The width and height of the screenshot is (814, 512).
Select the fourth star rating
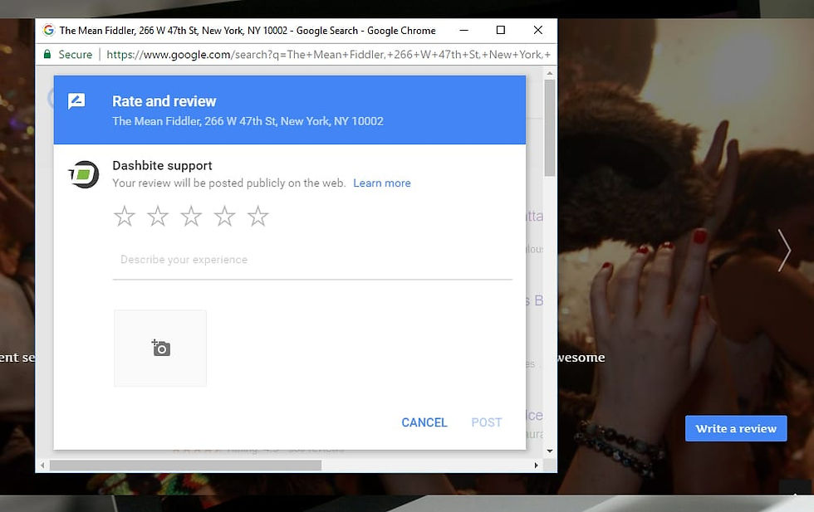(224, 217)
